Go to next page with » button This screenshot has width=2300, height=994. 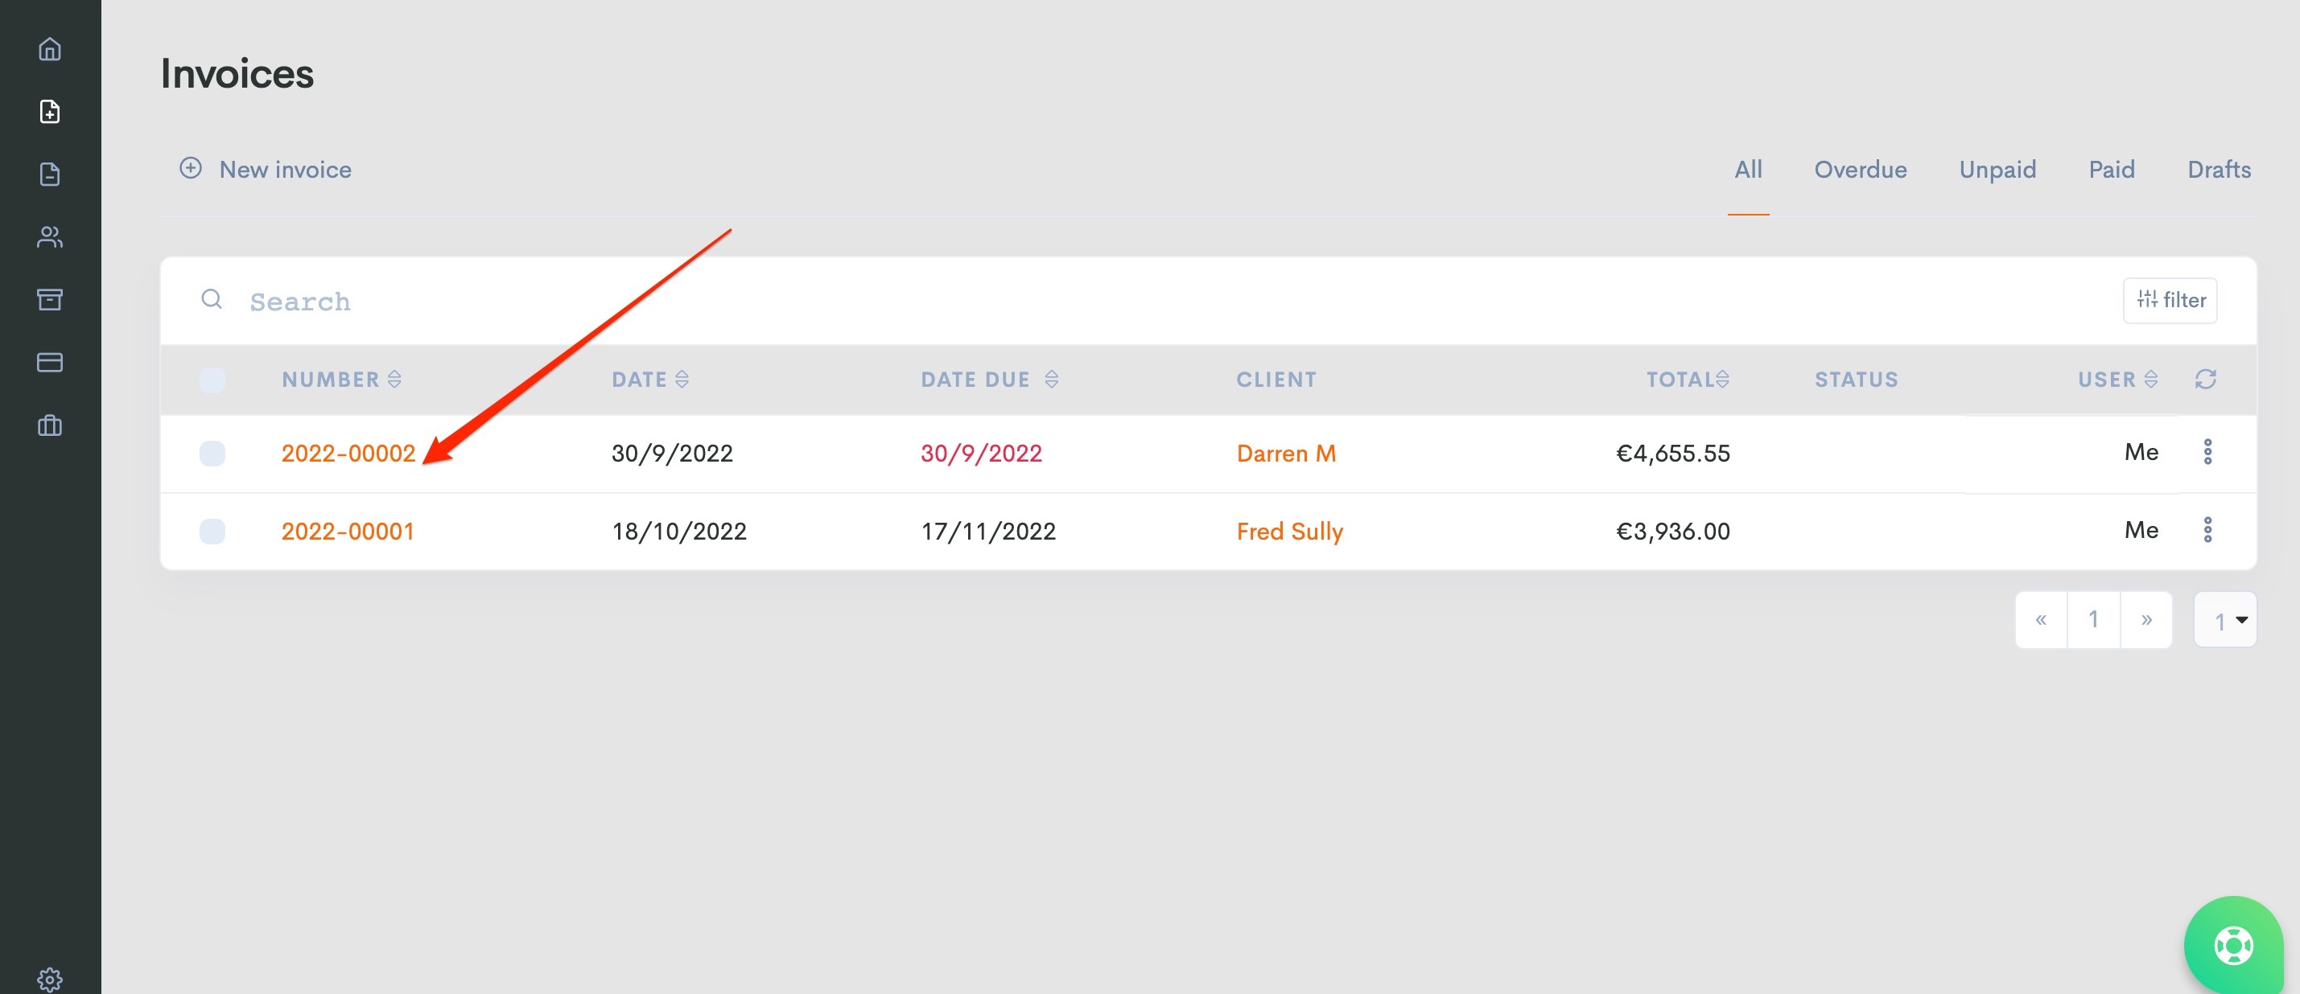(x=2146, y=619)
